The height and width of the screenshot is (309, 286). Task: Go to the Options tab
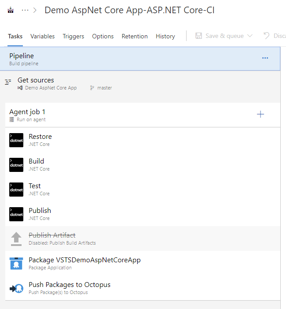point(103,36)
